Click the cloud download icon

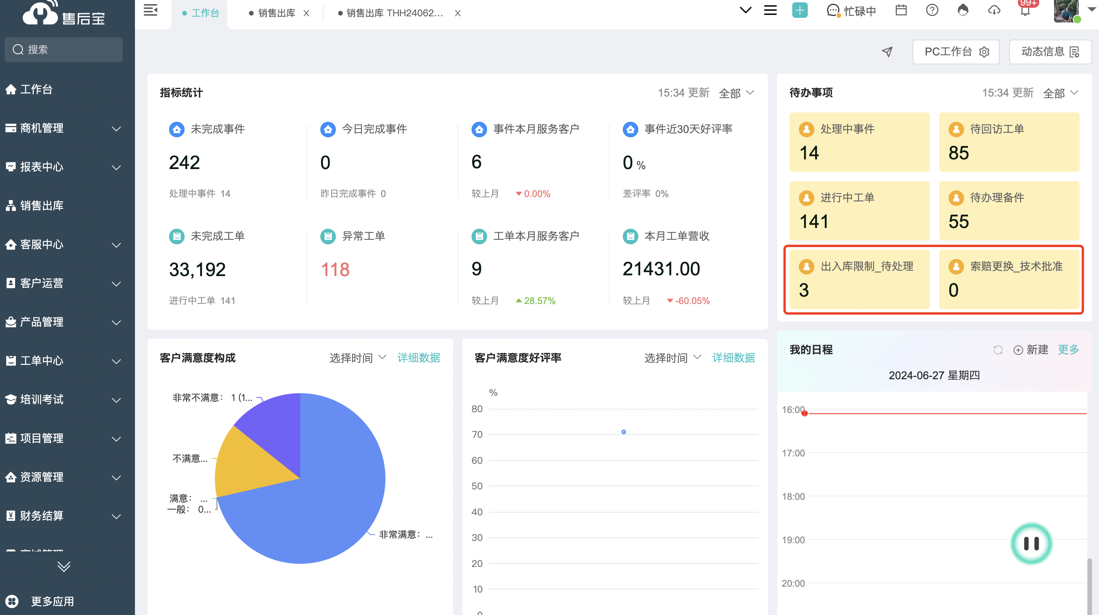(994, 10)
